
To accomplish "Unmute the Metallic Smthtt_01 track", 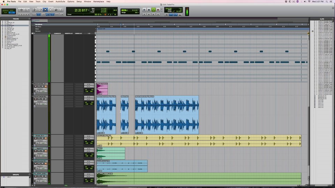I will (x=46, y=86).
